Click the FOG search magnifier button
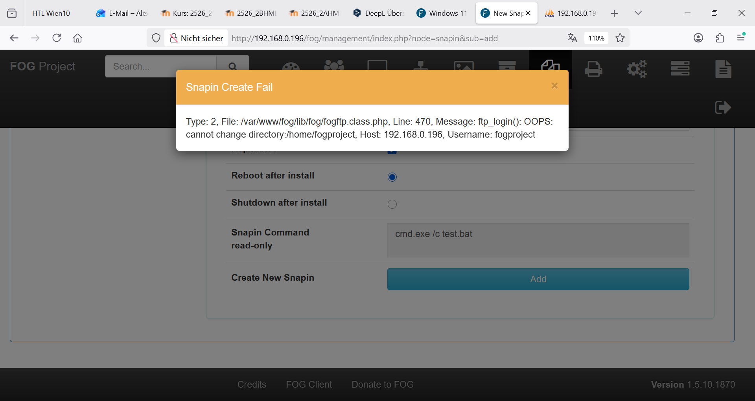The image size is (755, 401). click(233, 66)
